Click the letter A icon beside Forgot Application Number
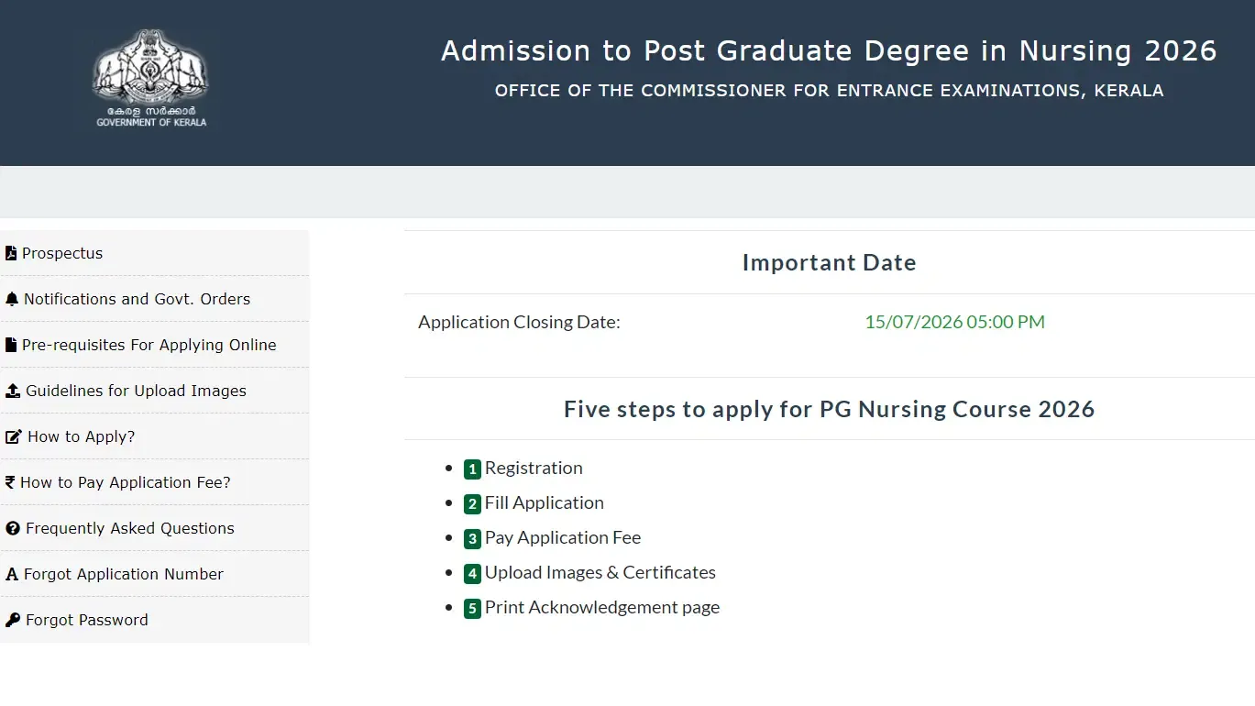This screenshot has width=1255, height=706. (x=12, y=574)
